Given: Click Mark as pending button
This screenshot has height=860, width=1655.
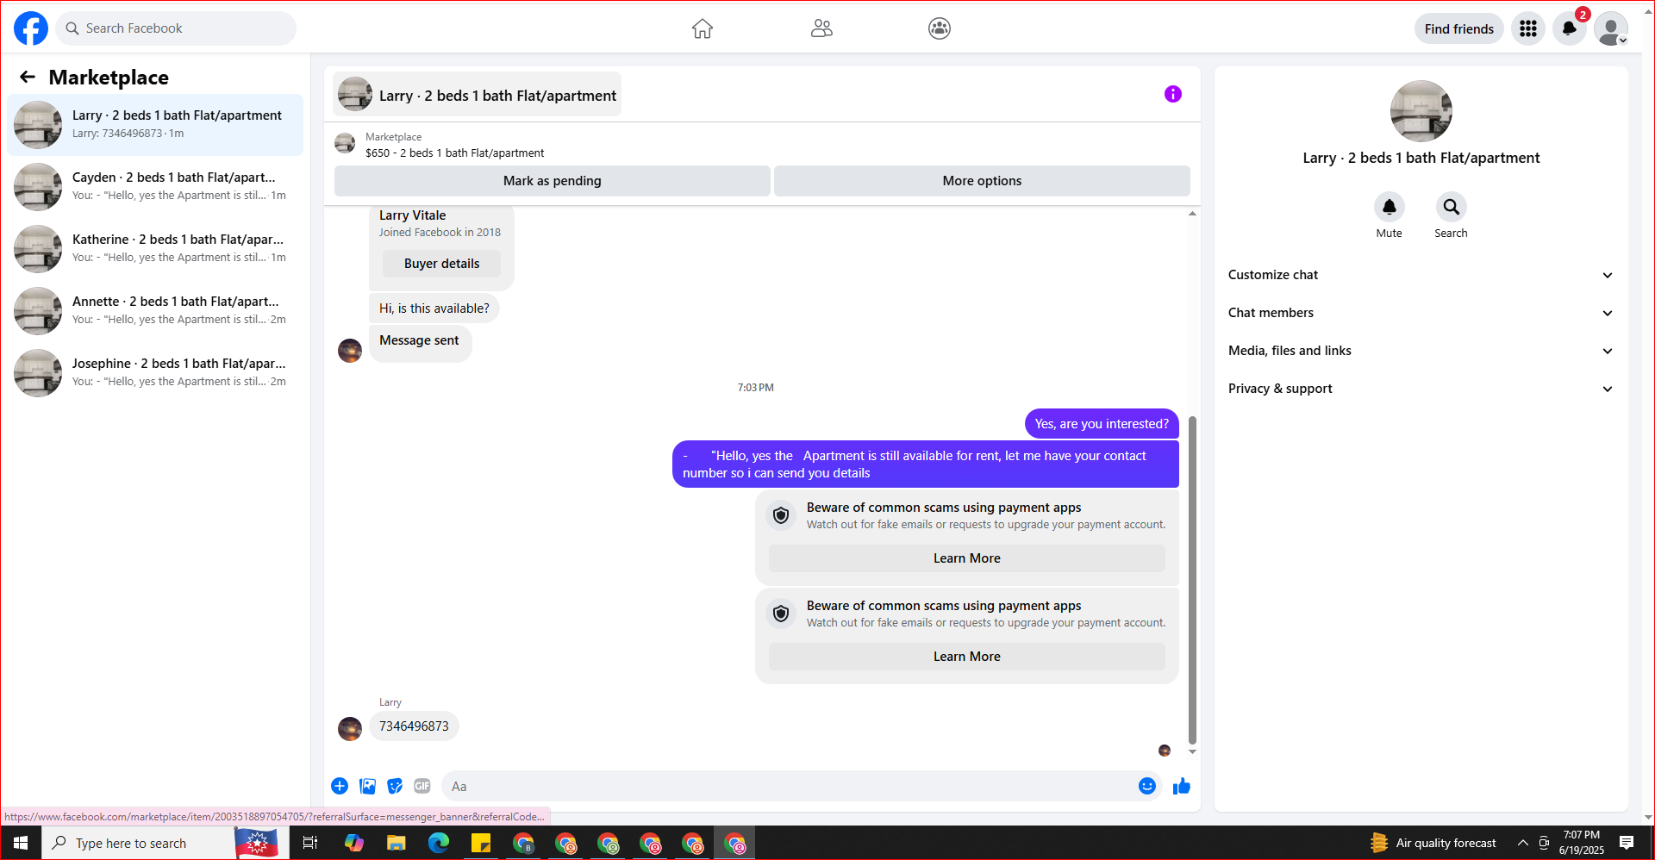Looking at the screenshot, I should click(x=553, y=181).
